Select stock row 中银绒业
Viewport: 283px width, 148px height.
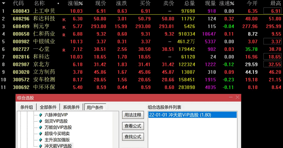(x=142, y=41)
